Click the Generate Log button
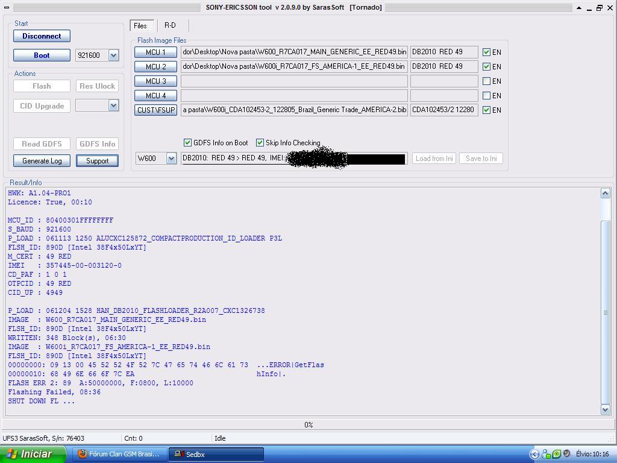The width and height of the screenshot is (617, 463). 42,160
